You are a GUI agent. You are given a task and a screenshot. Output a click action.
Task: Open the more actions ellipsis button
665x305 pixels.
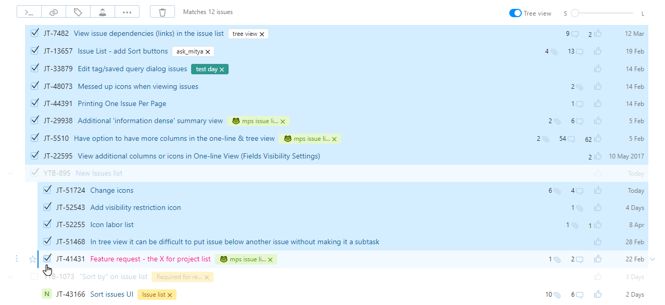127,12
